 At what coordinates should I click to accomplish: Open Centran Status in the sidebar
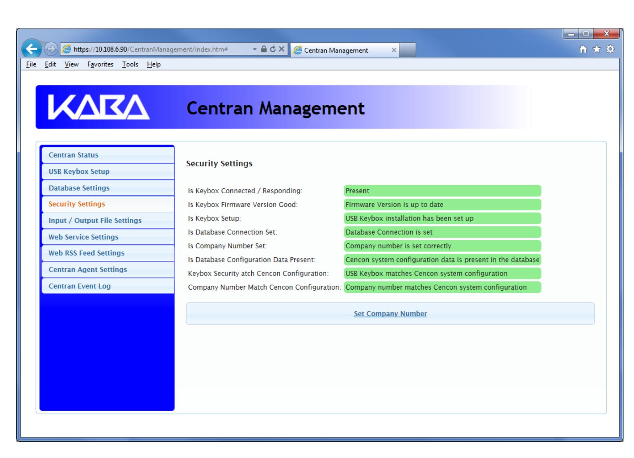pyautogui.click(x=108, y=155)
